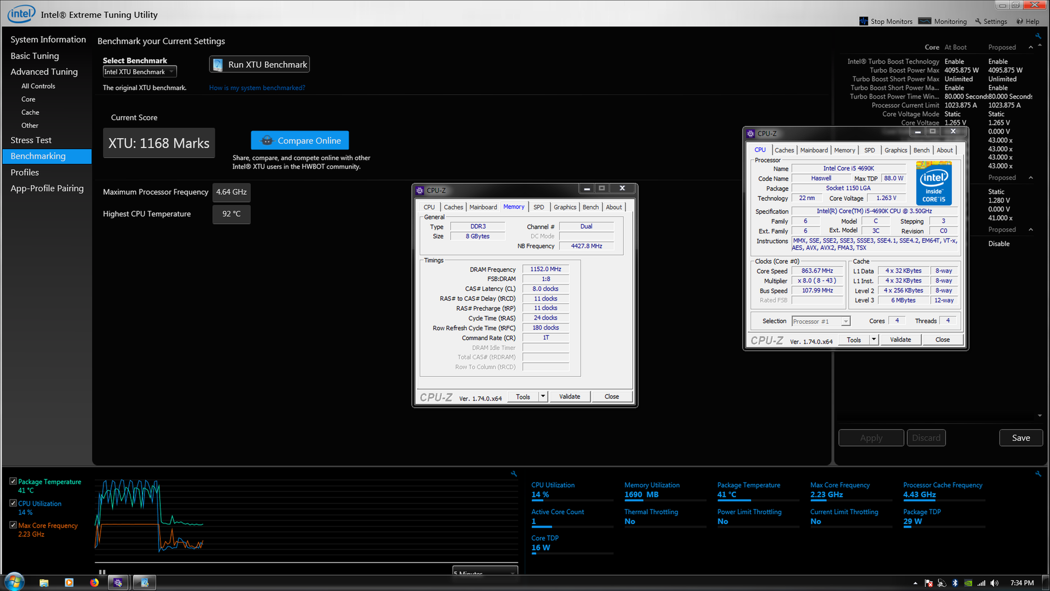The height and width of the screenshot is (591, 1050).
Task: Launch media player from taskbar
Action: [69, 583]
